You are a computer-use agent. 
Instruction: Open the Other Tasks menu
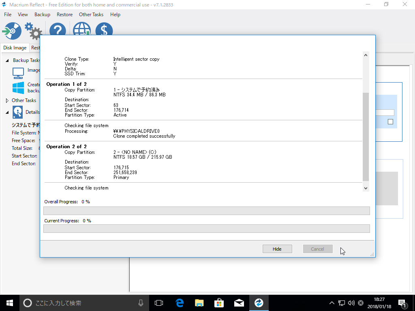pos(91,15)
